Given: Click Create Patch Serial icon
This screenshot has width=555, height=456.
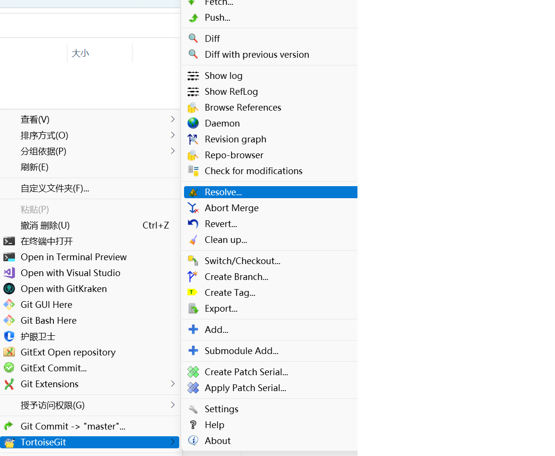Looking at the screenshot, I should coord(193,372).
